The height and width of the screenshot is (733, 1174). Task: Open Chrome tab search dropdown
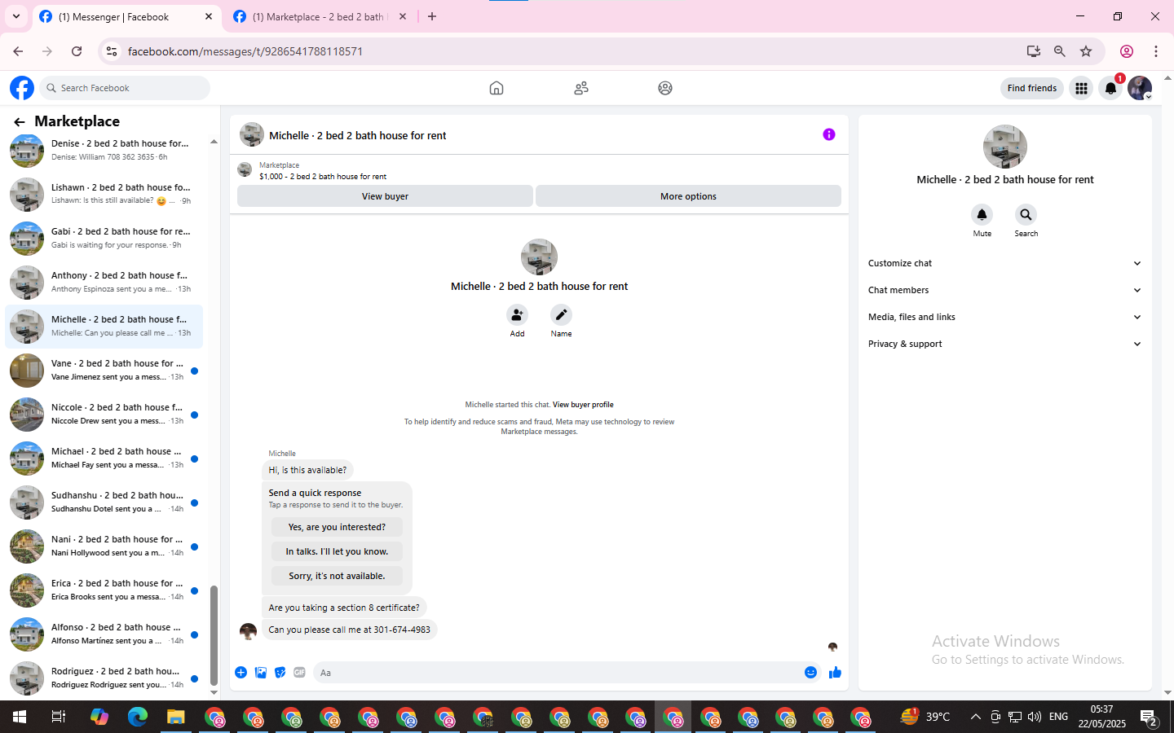point(15,16)
